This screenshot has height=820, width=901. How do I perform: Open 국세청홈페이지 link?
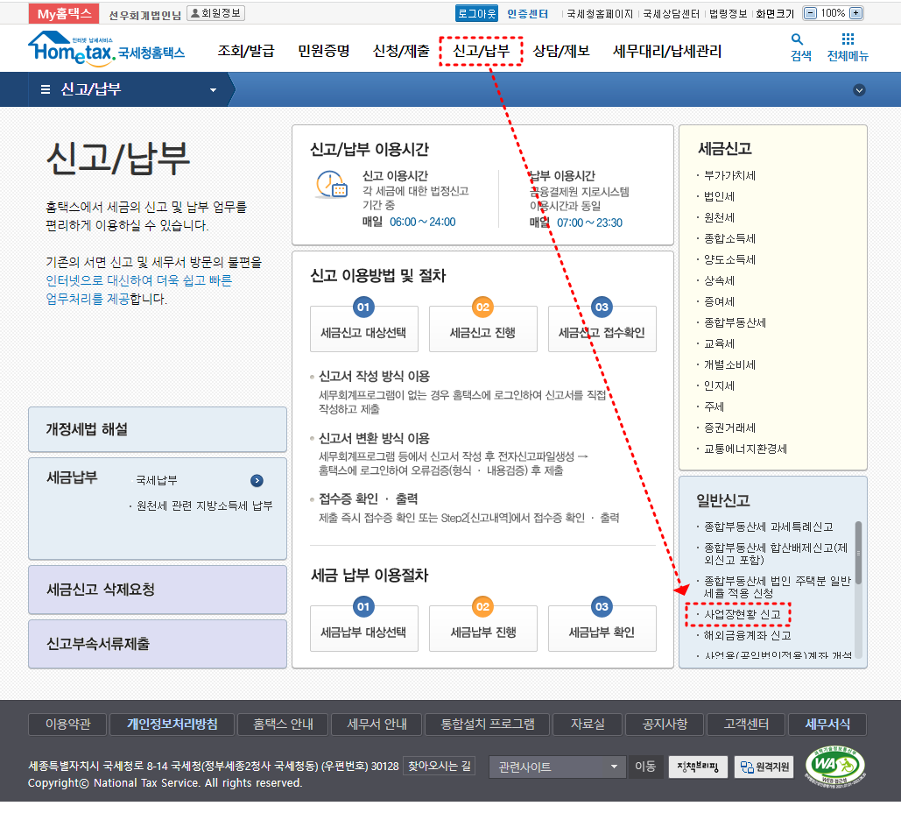pyautogui.click(x=600, y=14)
